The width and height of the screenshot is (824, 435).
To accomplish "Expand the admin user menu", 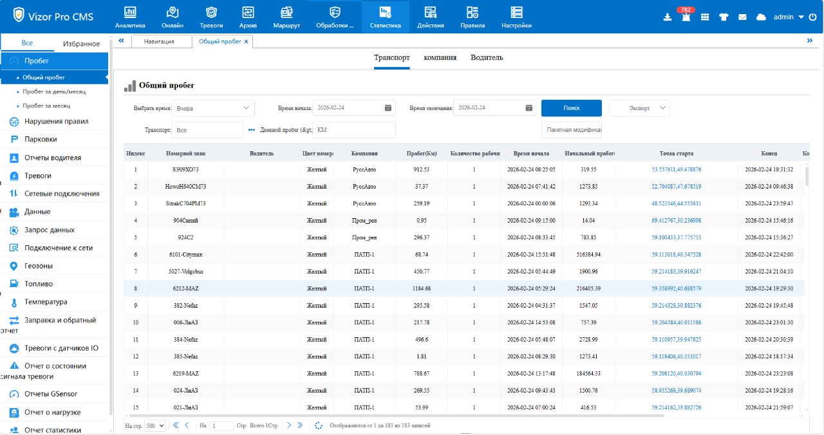I will point(801,17).
